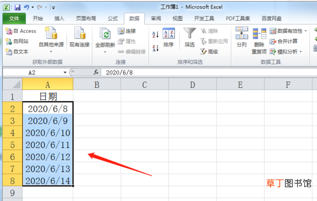Switch to the 公式 tab
Image resolution: width=317 pixels, height=201 pixels.
112,18
